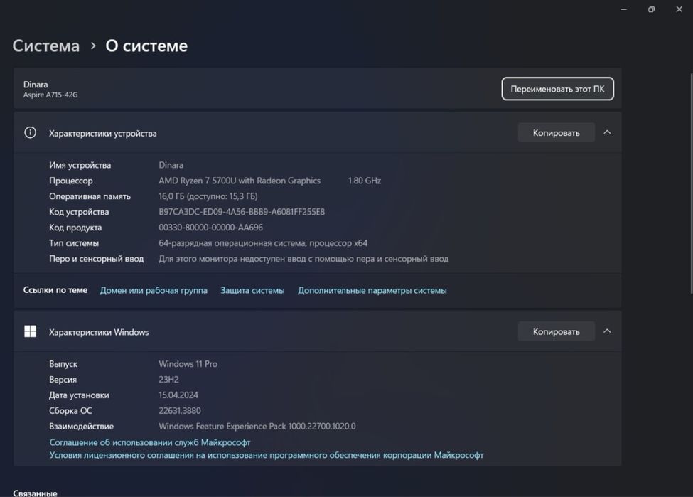Copy device specifications with Копировать
693x497 pixels.
556,133
